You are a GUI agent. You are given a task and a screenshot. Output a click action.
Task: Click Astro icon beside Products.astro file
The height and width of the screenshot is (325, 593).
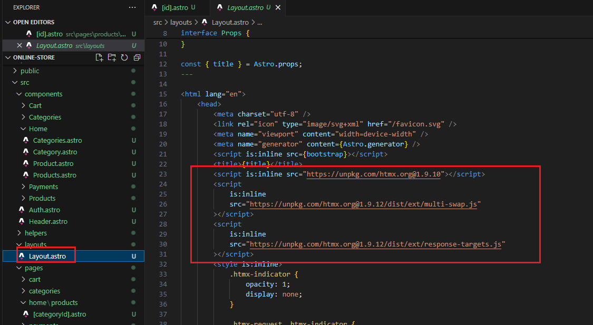[26, 175]
